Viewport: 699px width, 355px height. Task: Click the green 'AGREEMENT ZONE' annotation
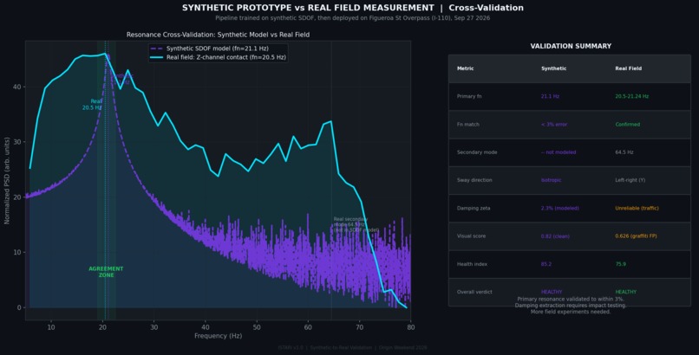point(106,272)
